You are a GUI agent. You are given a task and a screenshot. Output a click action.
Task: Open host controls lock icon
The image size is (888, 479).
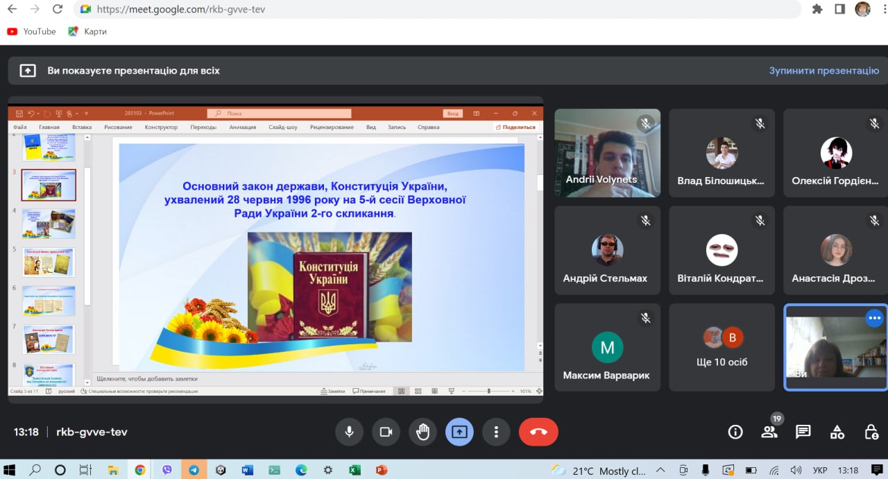871,432
